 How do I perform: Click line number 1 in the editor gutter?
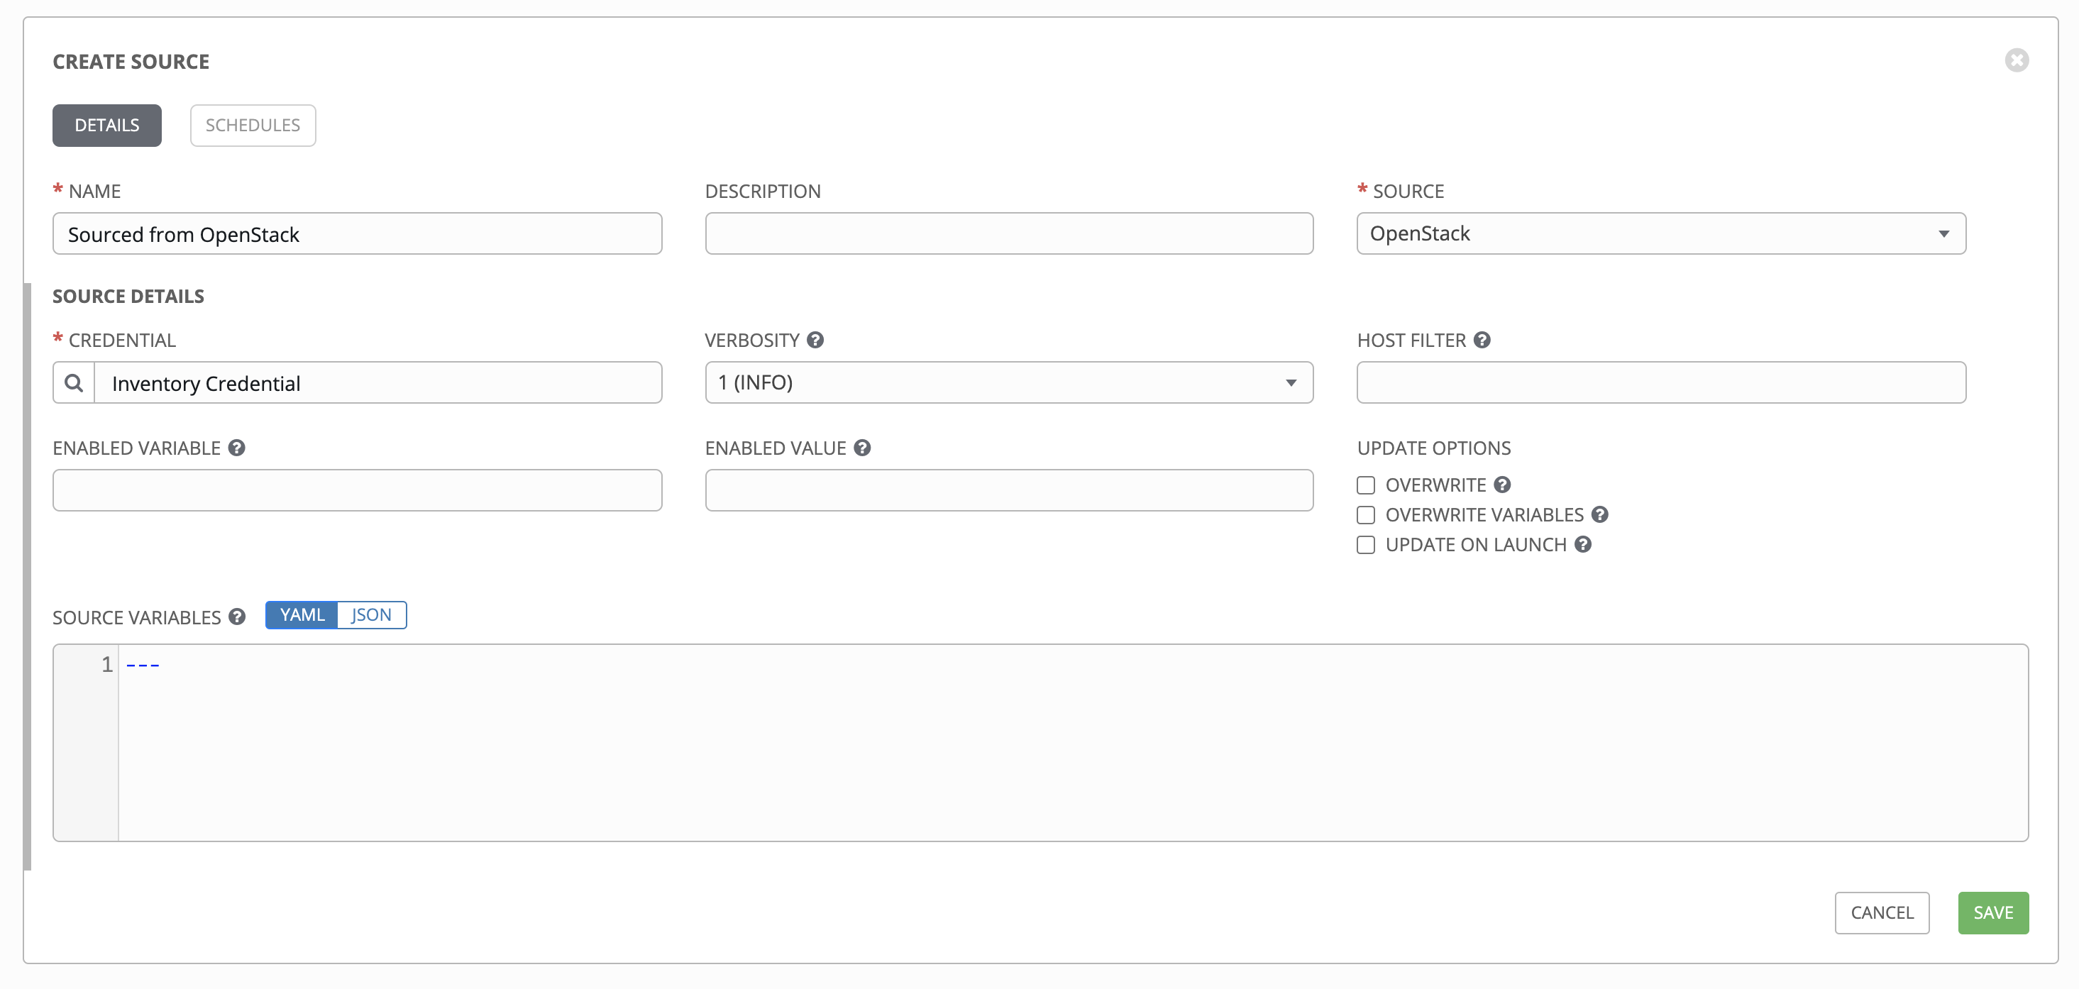pyautogui.click(x=106, y=664)
